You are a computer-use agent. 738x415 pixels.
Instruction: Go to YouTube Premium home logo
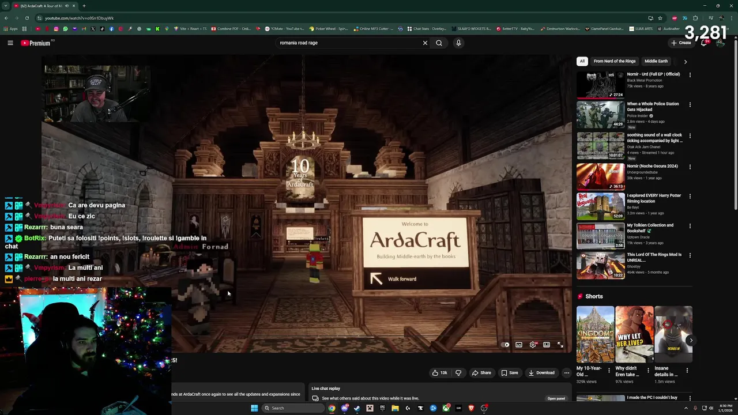[36, 43]
